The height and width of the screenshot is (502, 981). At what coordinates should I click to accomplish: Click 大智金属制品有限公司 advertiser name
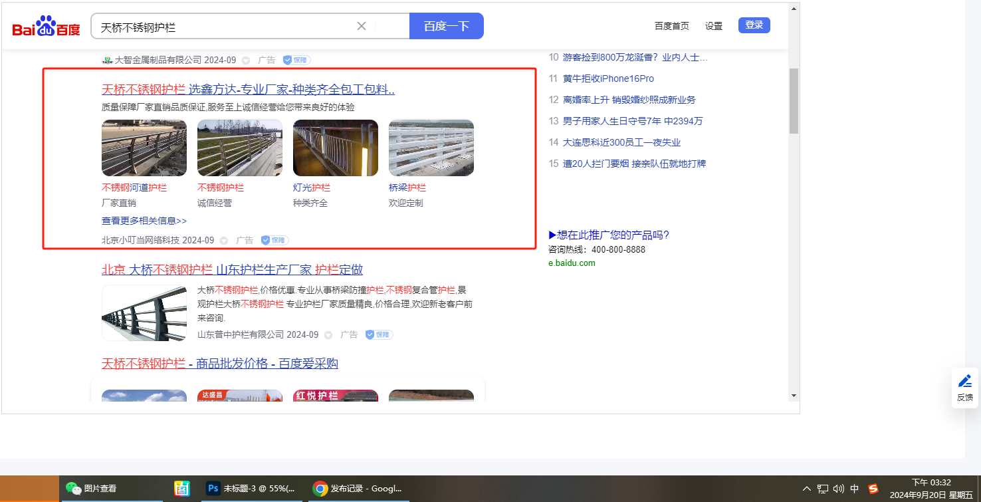[x=158, y=60]
